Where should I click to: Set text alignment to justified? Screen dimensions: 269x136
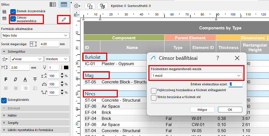tap(35, 88)
